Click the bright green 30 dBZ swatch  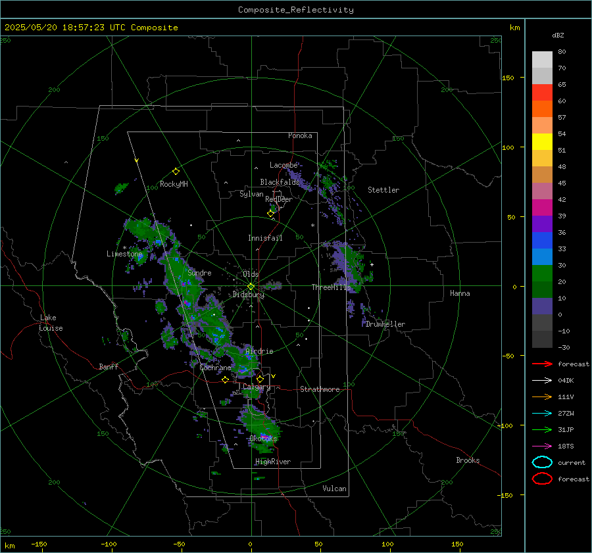[542, 273]
